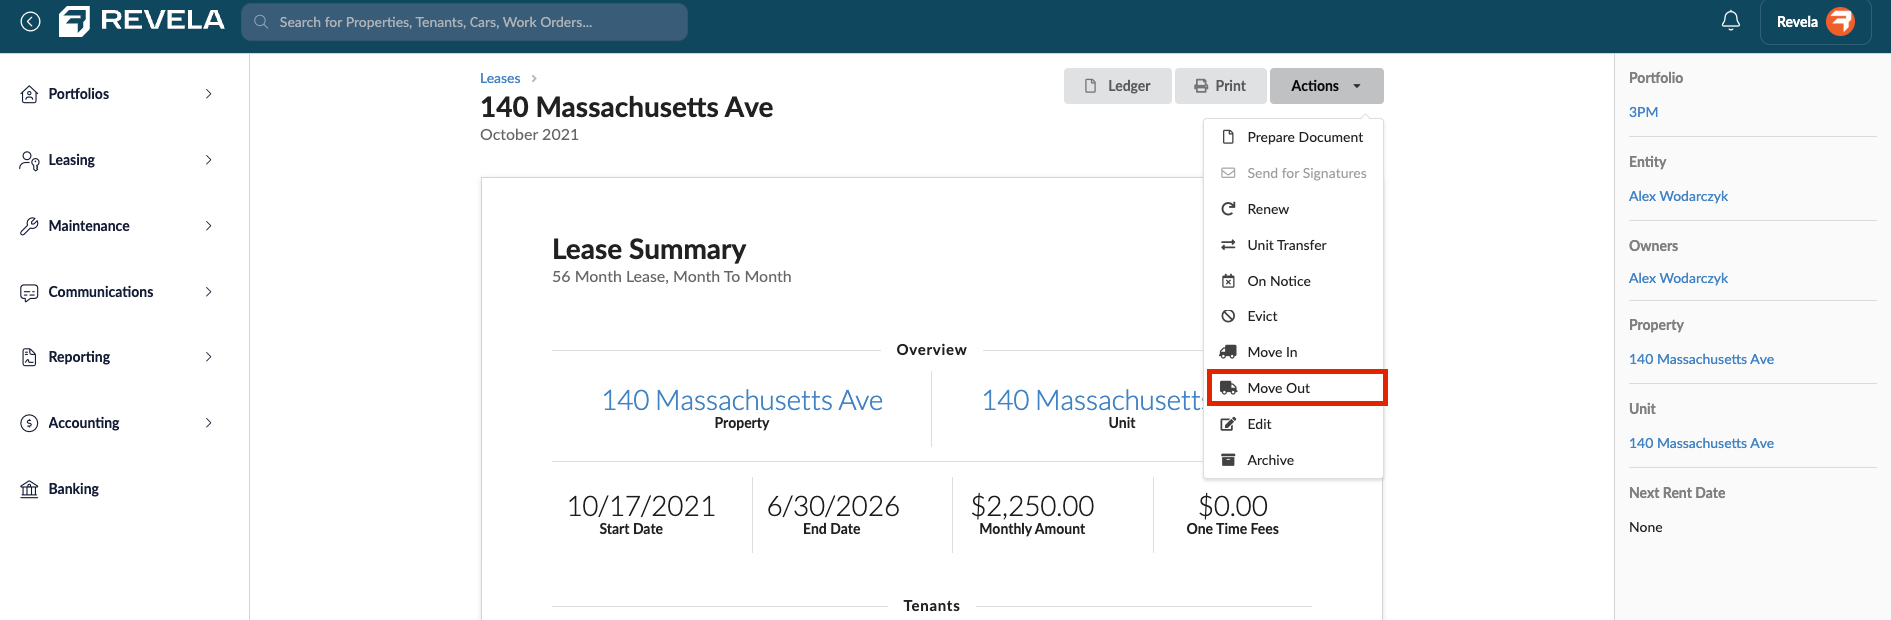
Task: Expand the Communications chevron arrow
Action: point(208,292)
